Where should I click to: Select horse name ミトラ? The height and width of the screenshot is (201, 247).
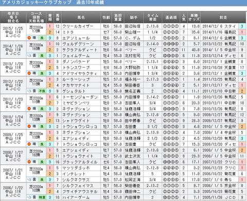tap(68, 32)
